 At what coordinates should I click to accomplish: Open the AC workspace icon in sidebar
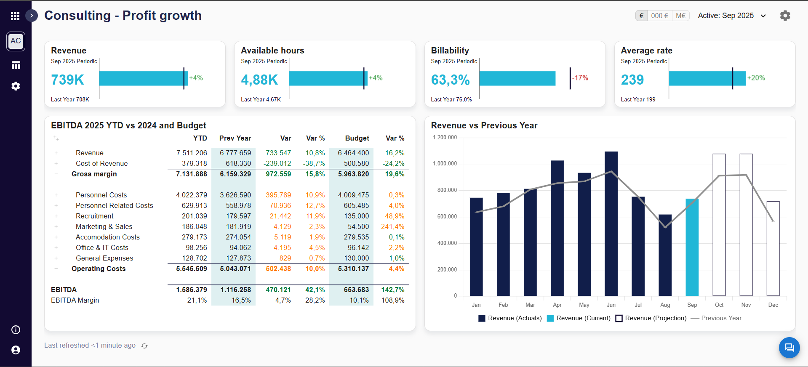(x=16, y=41)
